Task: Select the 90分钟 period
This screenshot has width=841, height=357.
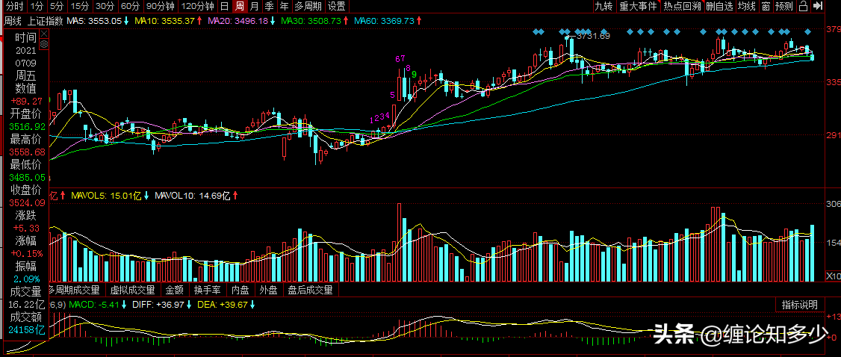Action: coord(161,7)
